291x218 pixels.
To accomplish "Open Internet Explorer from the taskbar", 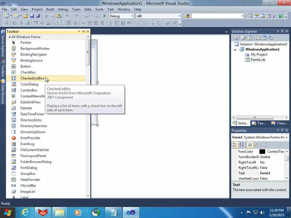I will pyautogui.click(x=25, y=212).
